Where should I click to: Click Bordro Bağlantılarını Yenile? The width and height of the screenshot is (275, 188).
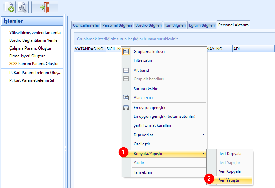33,40
